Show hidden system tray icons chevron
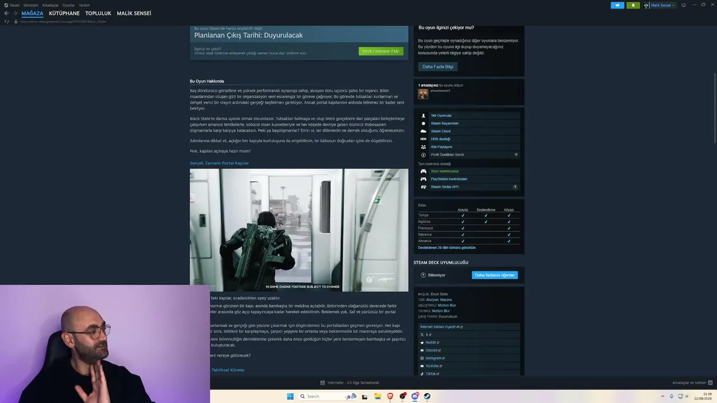This screenshot has height=403, width=717. pyautogui.click(x=663, y=396)
